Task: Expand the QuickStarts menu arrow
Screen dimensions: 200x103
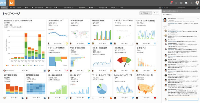Action: (x=86, y=8)
